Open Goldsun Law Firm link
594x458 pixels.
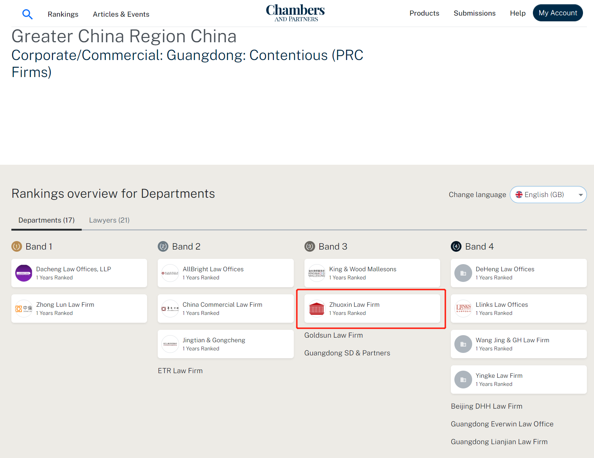pos(334,335)
